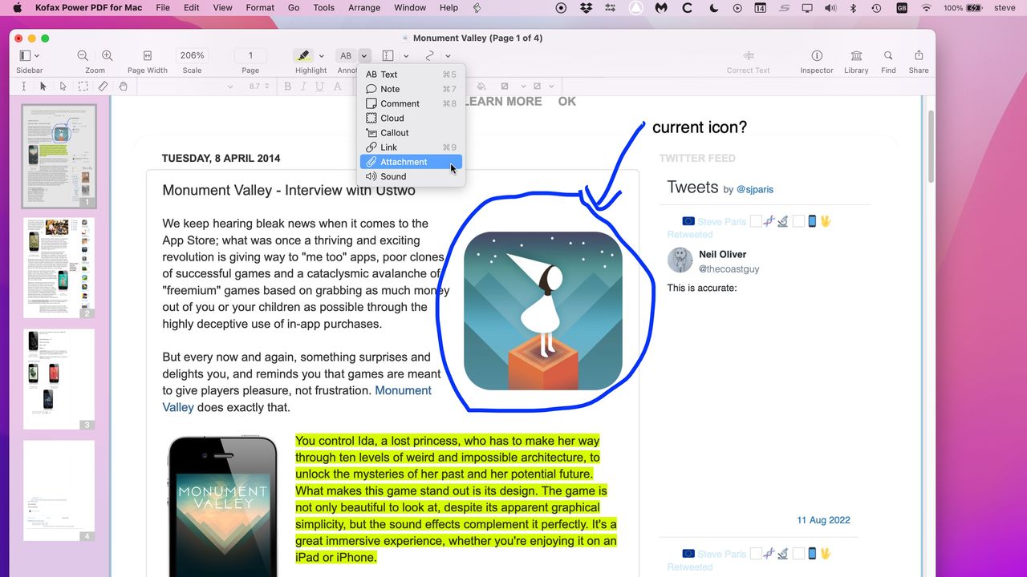The image size is (1027, 577).
Task: Click the 11 Aug 2022 tweet date
Action: 823,520
